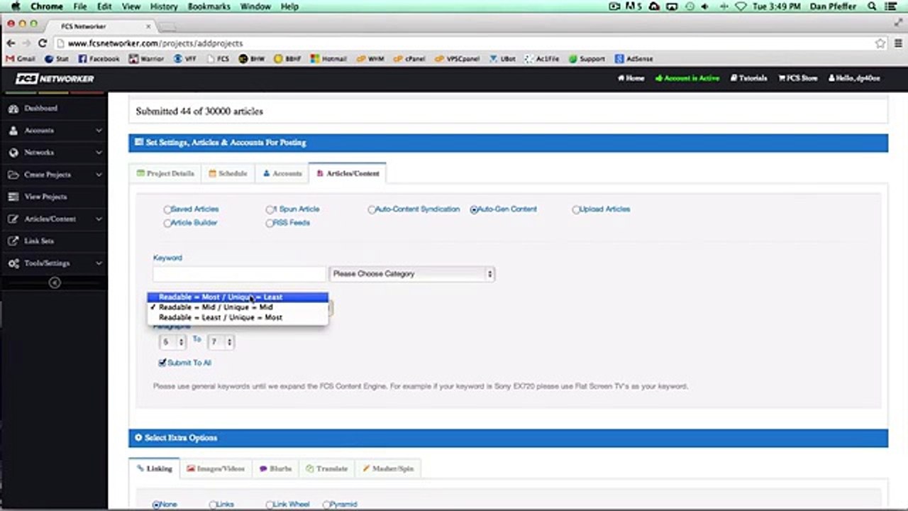The width and height of the screenshot is (908, 511).
Task: Select the RSS Feeds radio
Action: click(x=270, y=223)
